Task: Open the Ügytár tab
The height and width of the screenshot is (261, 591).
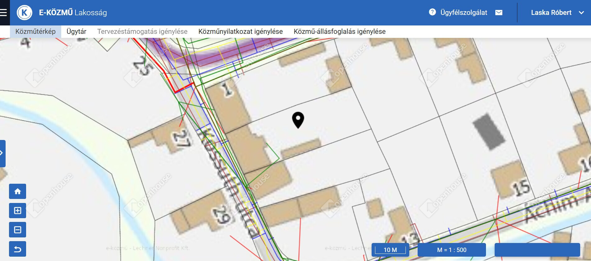Action: coord(76,32)
